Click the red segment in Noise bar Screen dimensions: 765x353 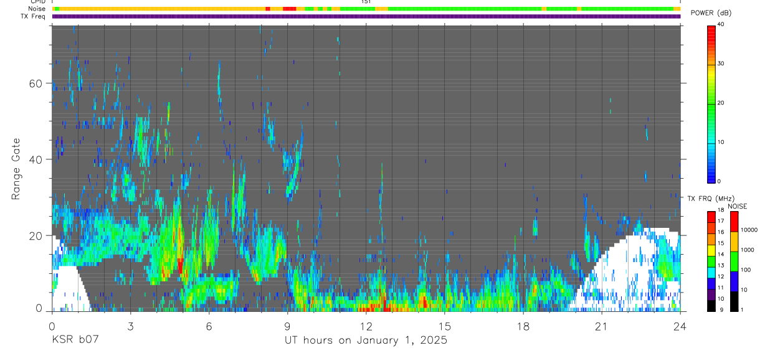point(290,9)
